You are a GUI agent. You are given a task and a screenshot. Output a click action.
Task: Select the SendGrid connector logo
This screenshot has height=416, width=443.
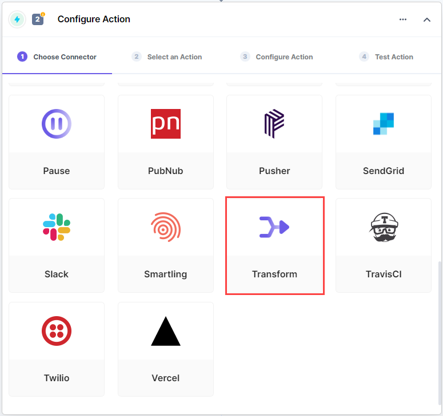[x=384, y=124]
